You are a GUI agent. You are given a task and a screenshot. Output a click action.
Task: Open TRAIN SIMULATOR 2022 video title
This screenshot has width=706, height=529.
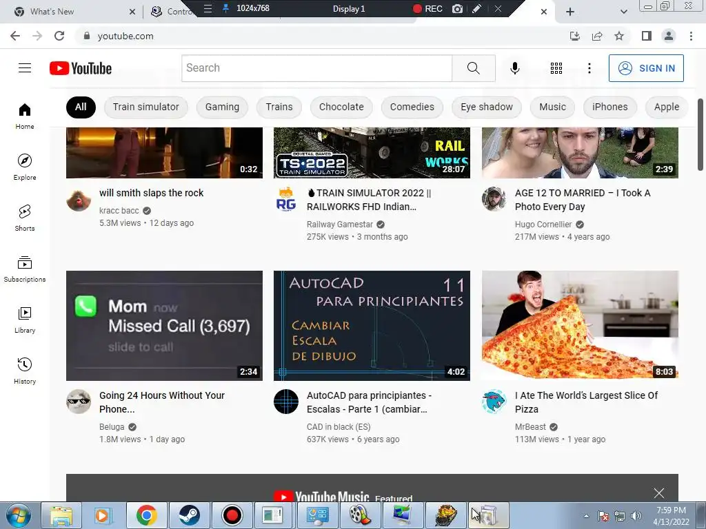[370, 200]
